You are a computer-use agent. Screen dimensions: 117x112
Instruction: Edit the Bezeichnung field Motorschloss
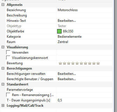67,10
